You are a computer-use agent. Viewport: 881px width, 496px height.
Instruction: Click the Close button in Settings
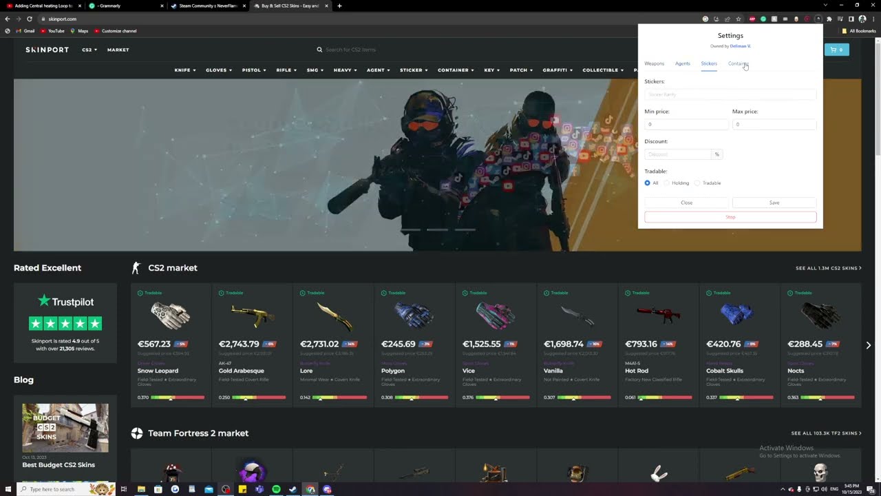tap(686, 203)
